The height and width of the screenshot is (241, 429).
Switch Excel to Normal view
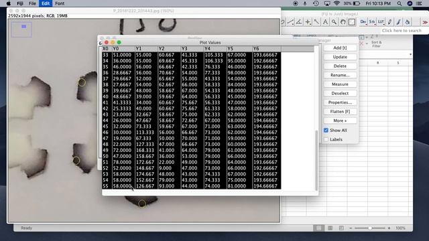pyautogui.click(x=319, y=228)
